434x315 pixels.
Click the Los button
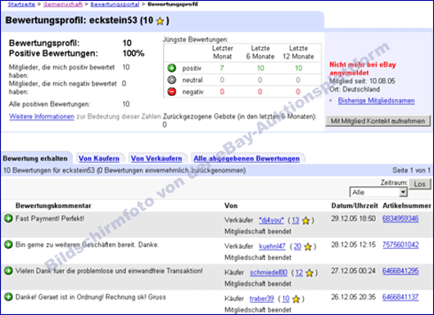(x=419, y=184)
